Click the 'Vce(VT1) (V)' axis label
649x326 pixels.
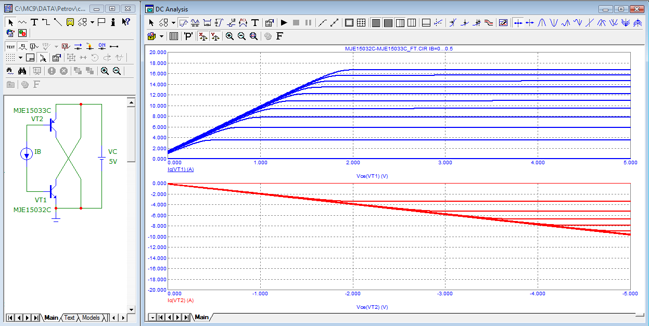373,176
